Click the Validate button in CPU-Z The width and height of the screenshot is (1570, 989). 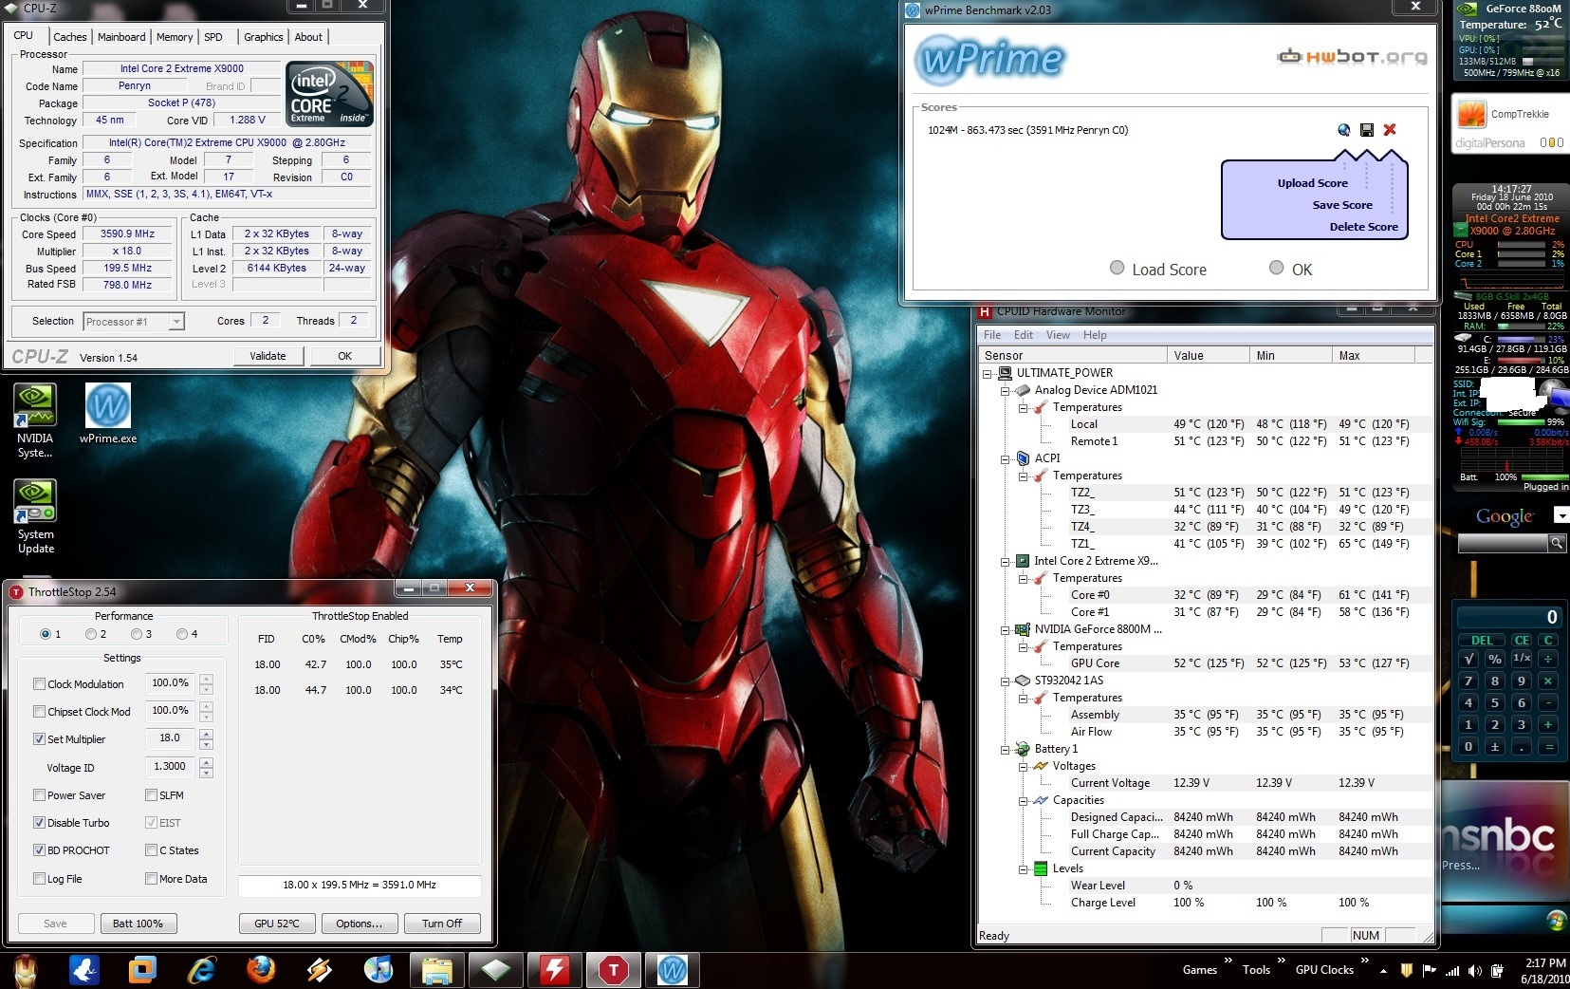click(268, 356)
